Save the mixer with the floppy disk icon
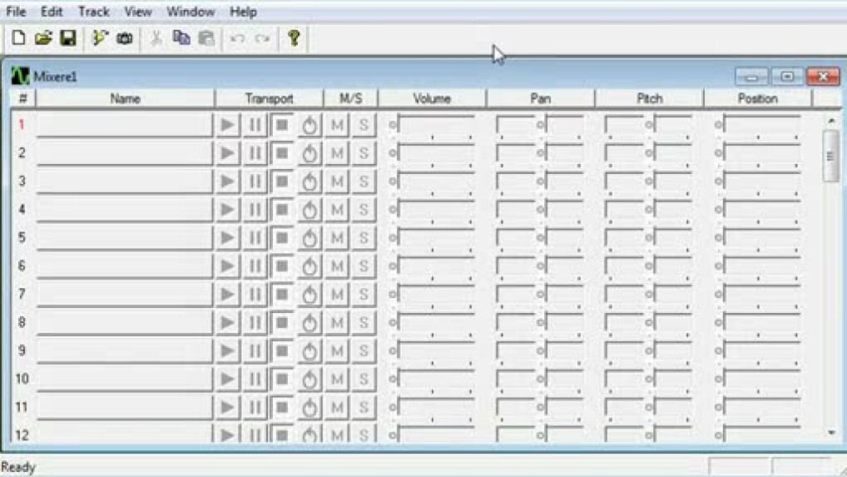This screenshot has height=477, width=847. [x=67, y=38]
